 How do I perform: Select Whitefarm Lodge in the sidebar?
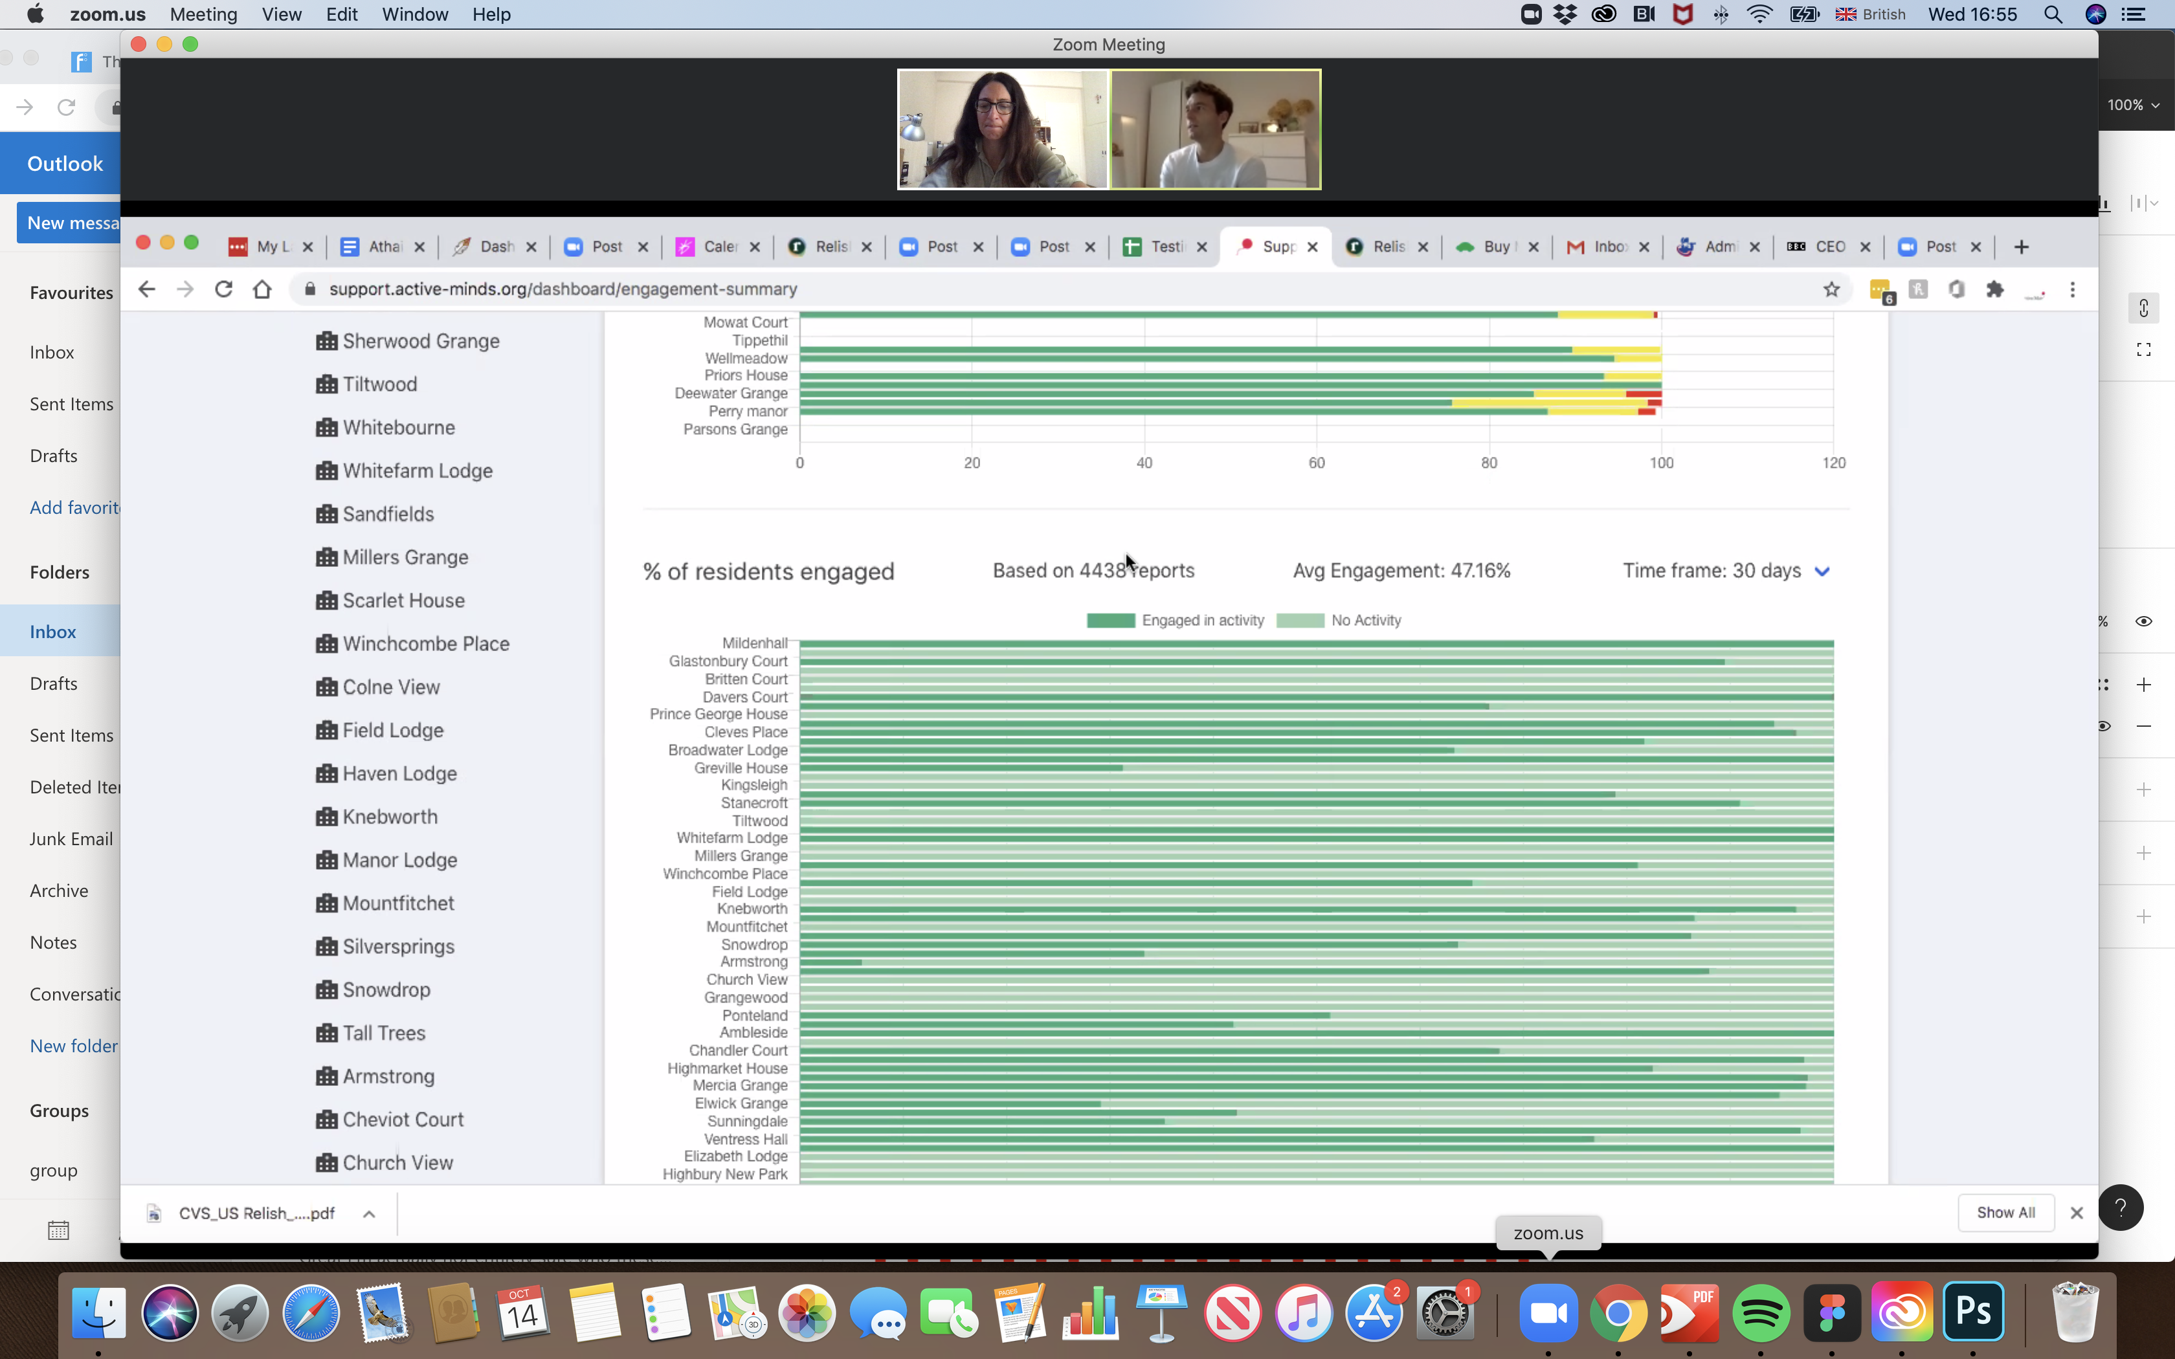pos(417,471)
